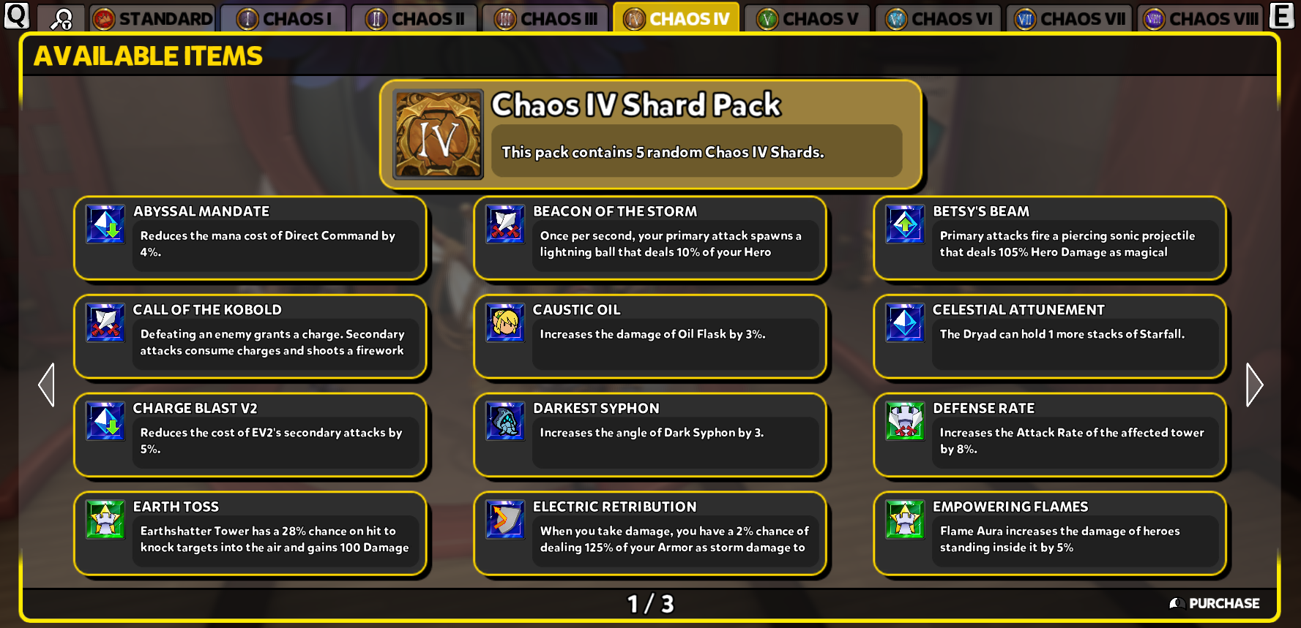Image resolution: width=1301 pixels, height=628 pixels.
Task: Select the Betsy's Beam shard icon
Action: 905,224
